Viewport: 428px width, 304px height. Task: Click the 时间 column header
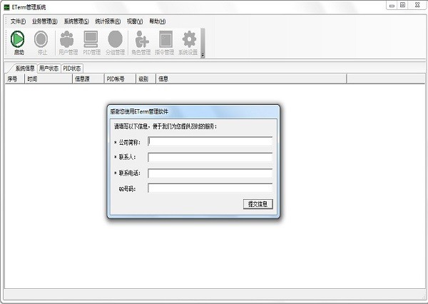tap(32, 79)
